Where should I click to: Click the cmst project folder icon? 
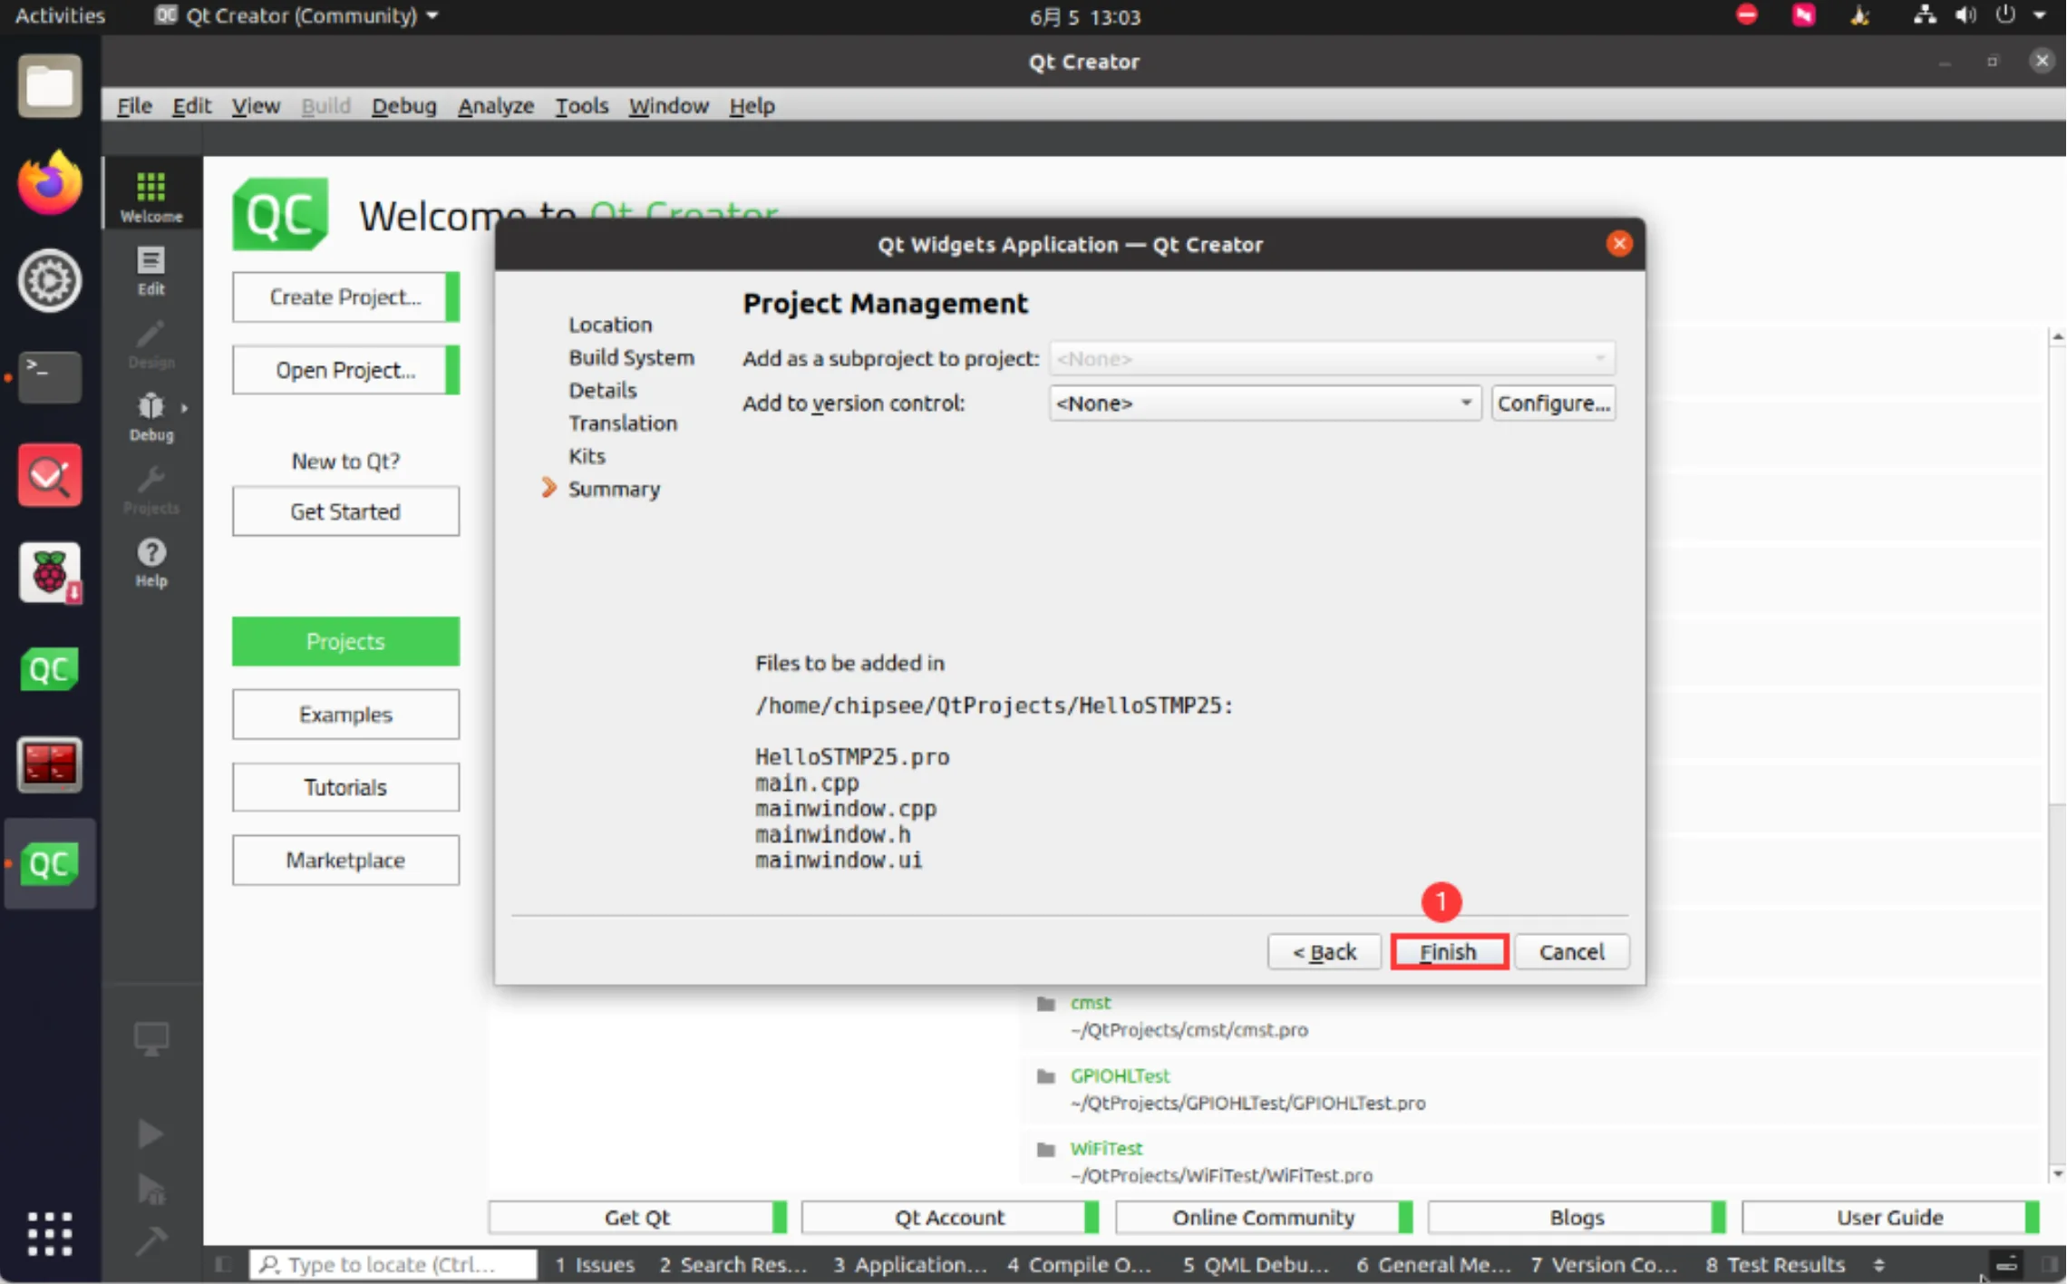pos(1045,1003)
